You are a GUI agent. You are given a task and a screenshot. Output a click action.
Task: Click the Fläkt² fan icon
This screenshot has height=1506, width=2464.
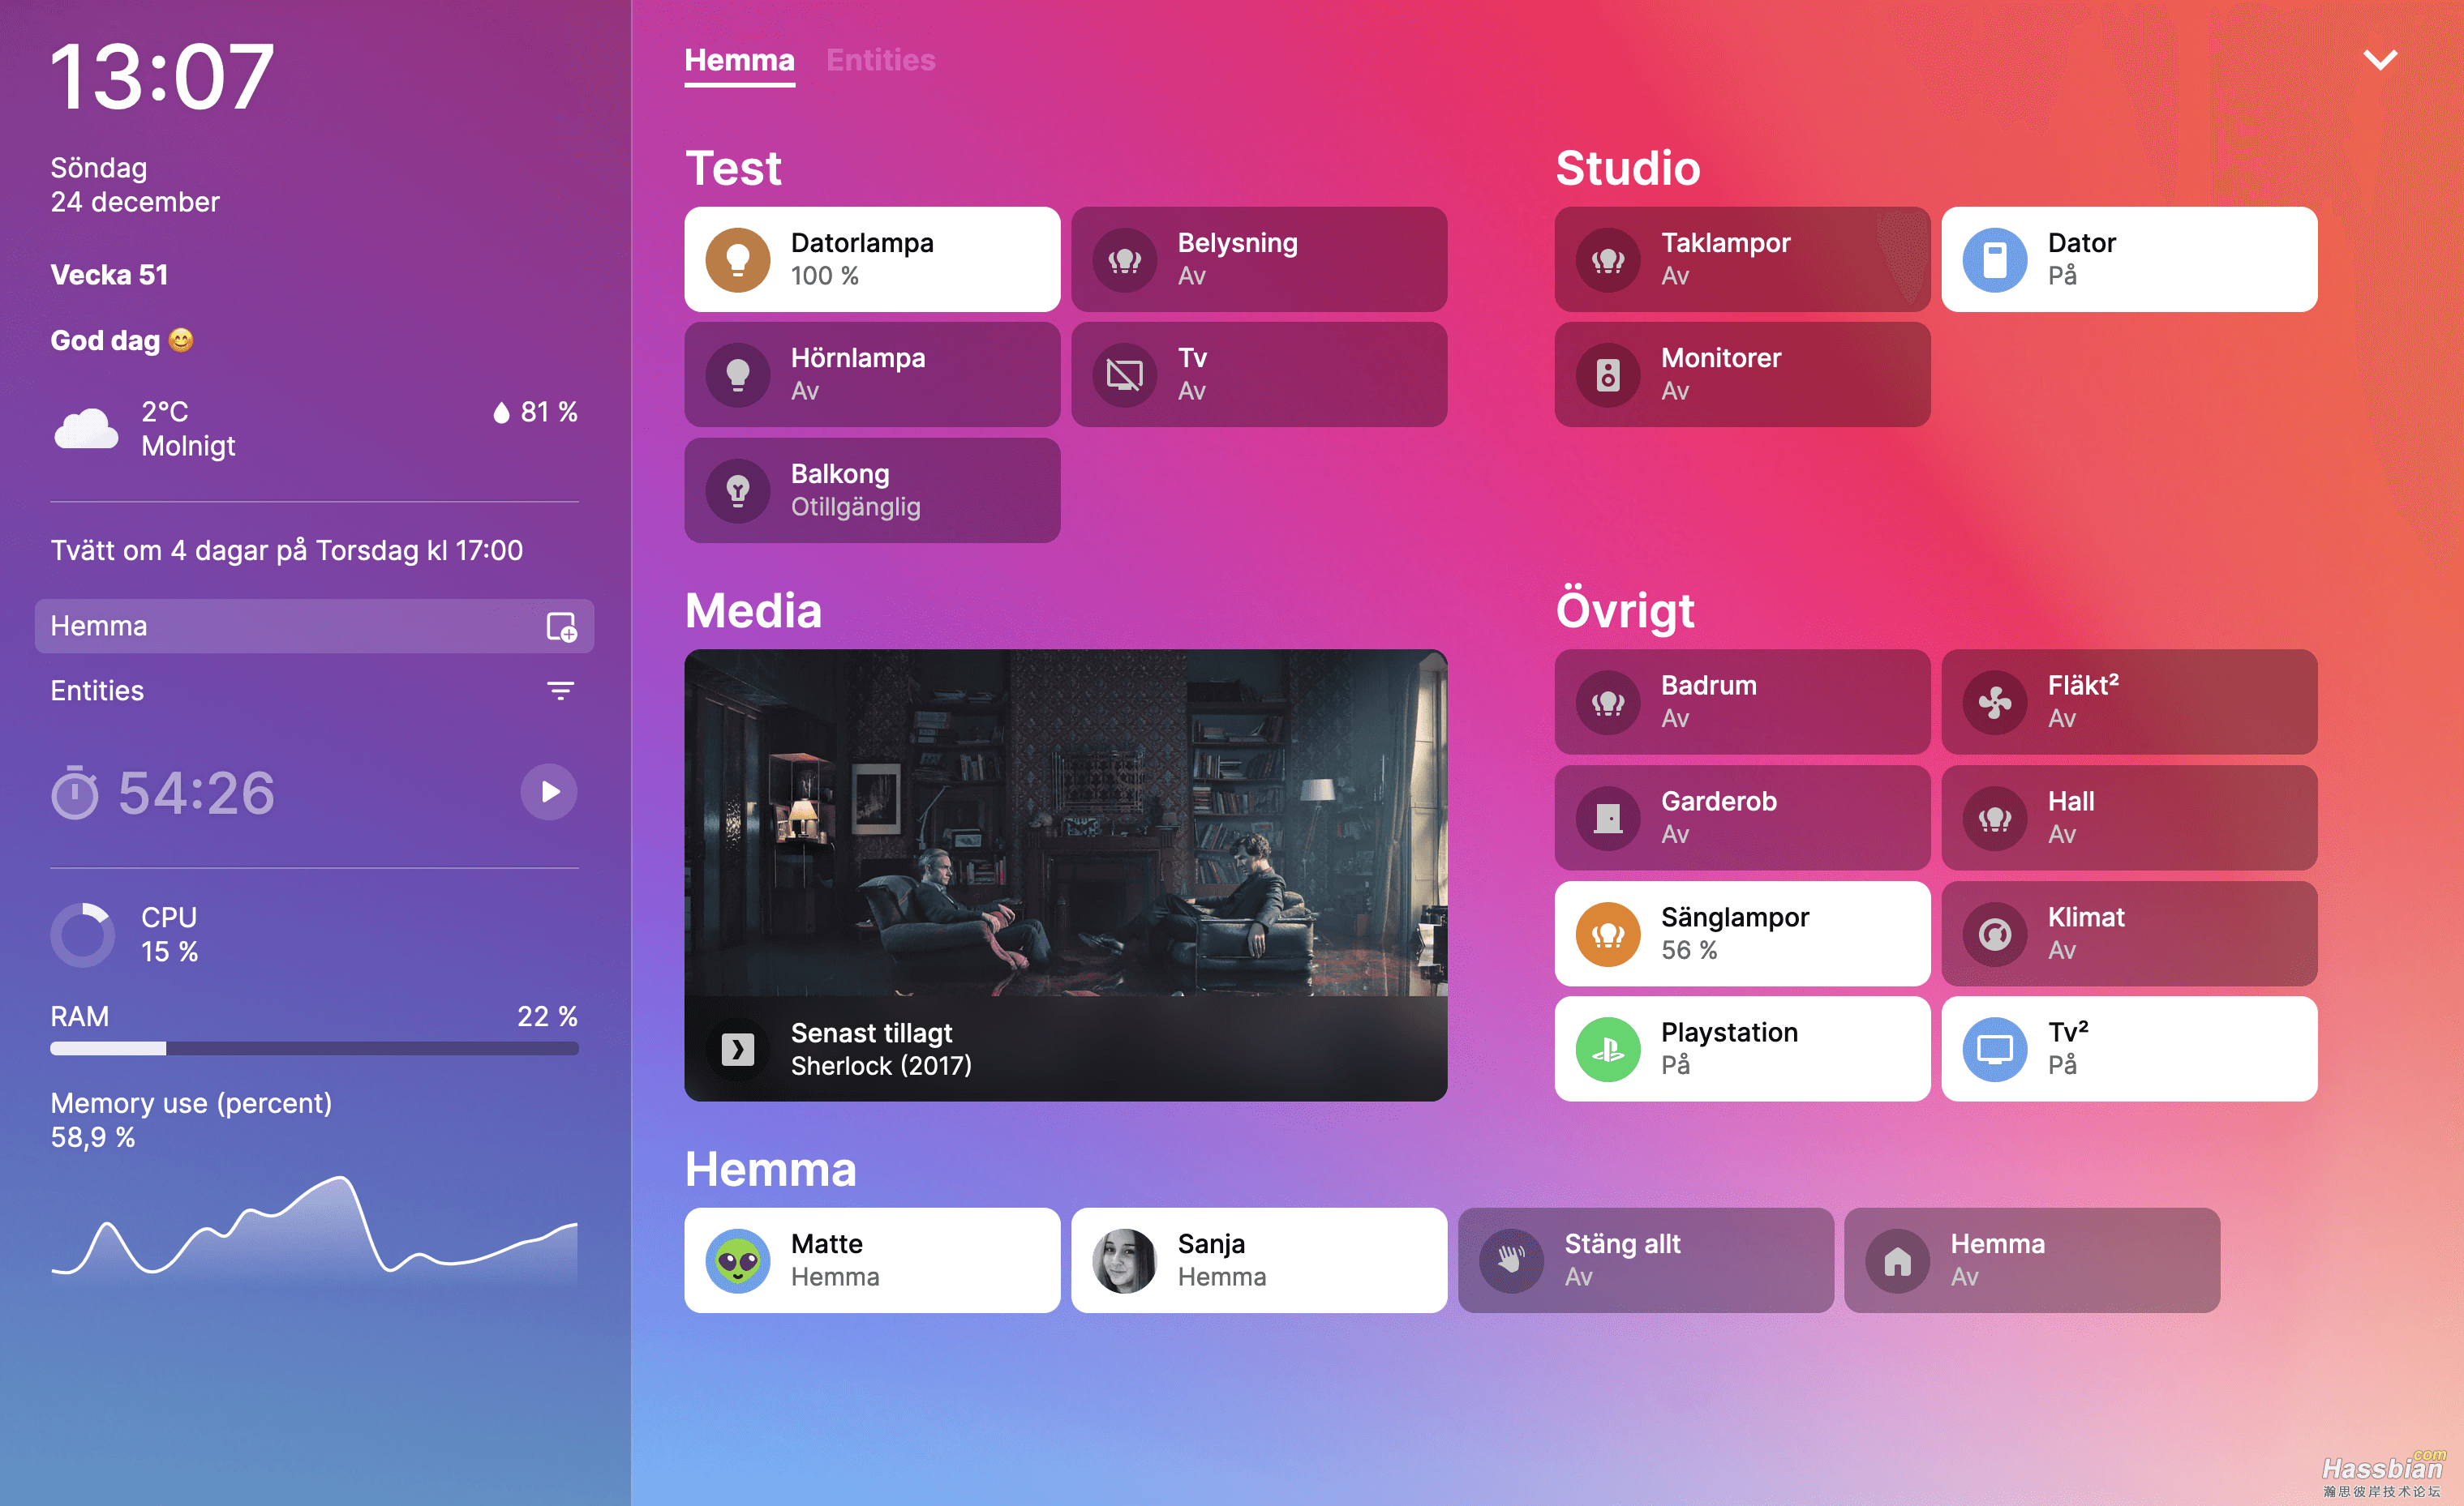click(x=1995, y=703)
